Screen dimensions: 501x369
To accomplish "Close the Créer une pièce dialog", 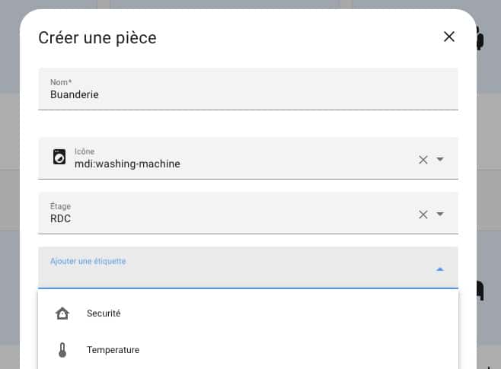I will pyautogui.click(x=449, y=37).
